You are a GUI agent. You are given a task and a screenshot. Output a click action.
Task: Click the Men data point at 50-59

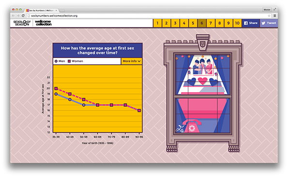click(x=84, y=105)
